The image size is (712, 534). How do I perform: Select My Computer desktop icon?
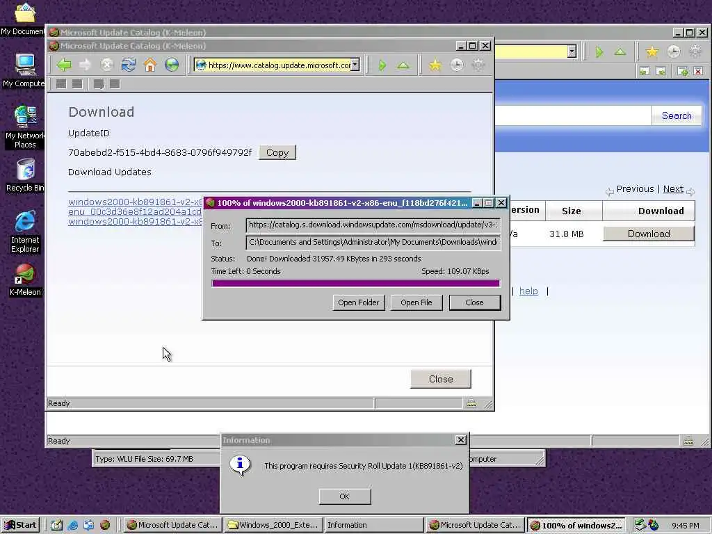[24, 71]
